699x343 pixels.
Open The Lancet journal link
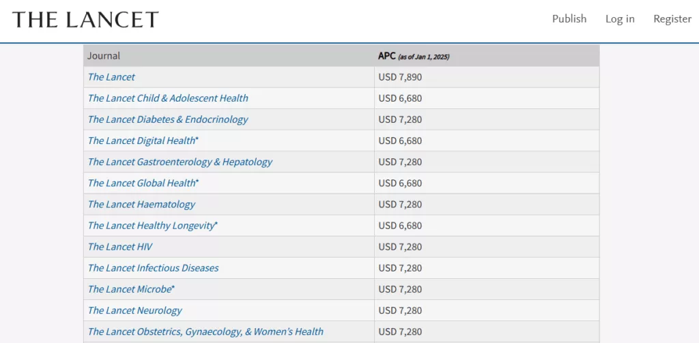coord(111,77)
